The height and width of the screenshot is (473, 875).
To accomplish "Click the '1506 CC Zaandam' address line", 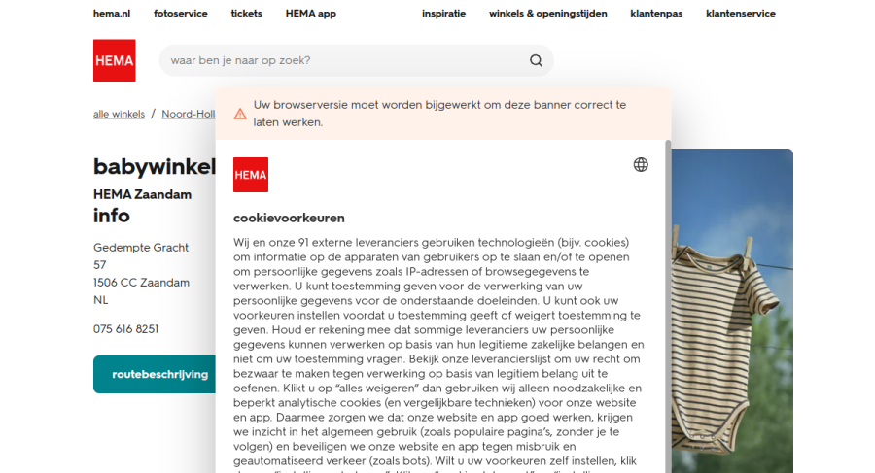I will [141, 283].
